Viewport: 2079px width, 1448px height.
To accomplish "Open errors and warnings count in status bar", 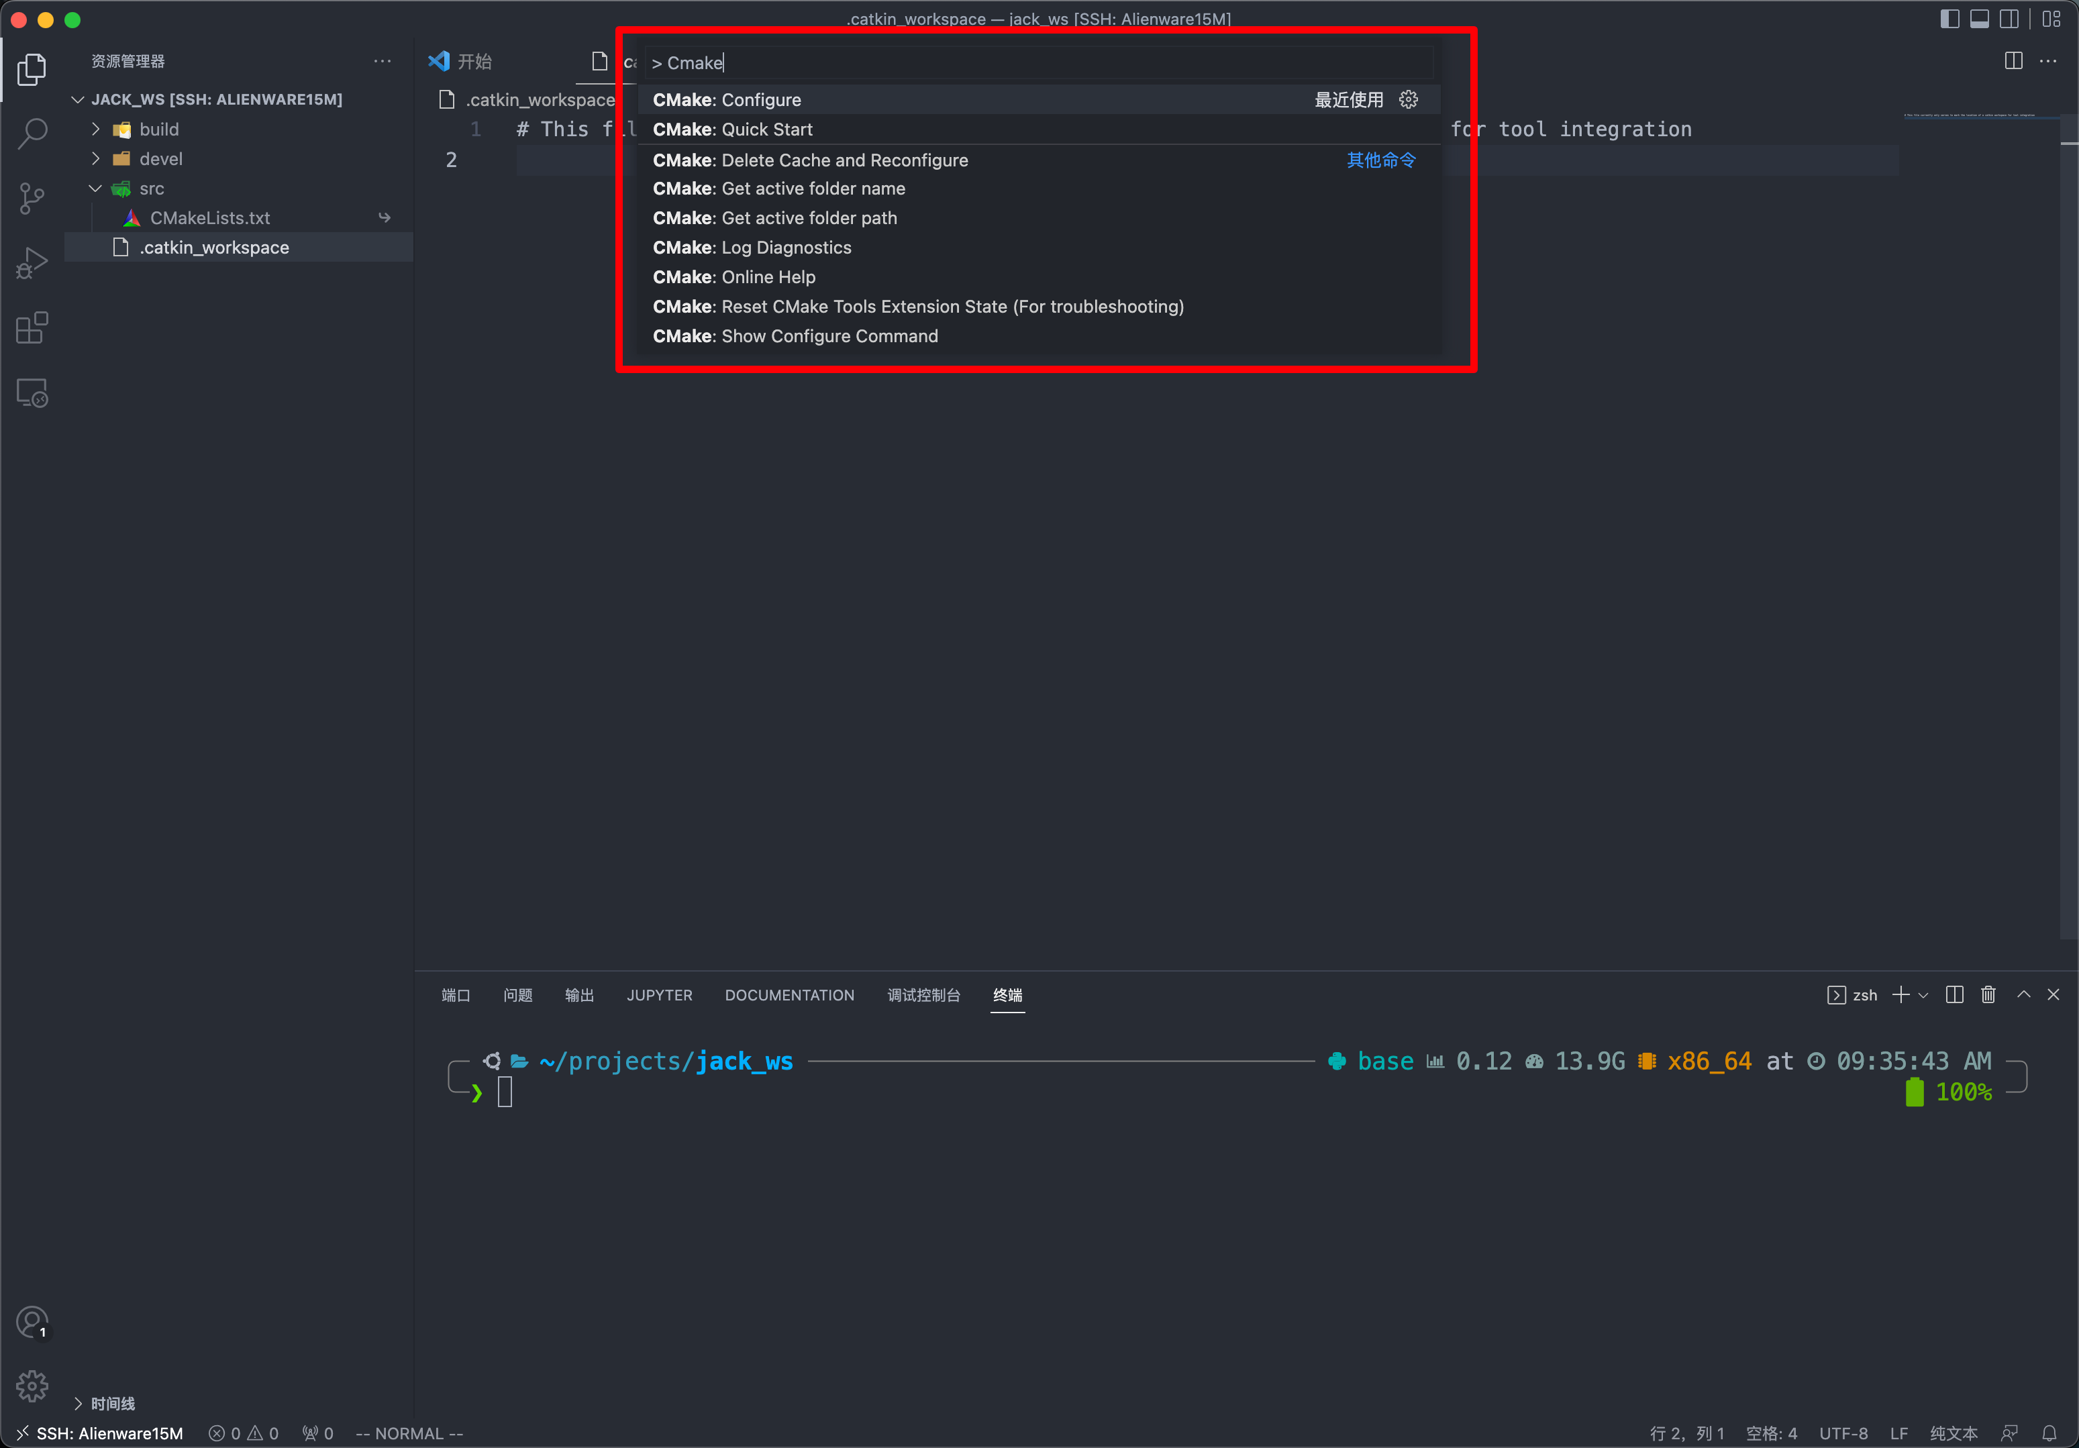I will (244, 1433).
